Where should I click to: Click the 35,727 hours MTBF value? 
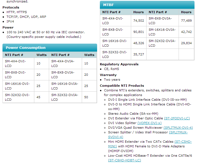(139, 54)
